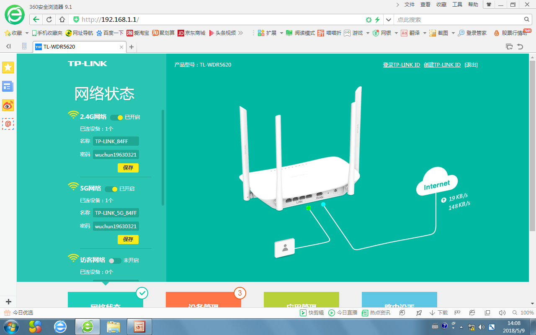
Task: Open the favorites star sidebar icon
Action: [8, 67]
